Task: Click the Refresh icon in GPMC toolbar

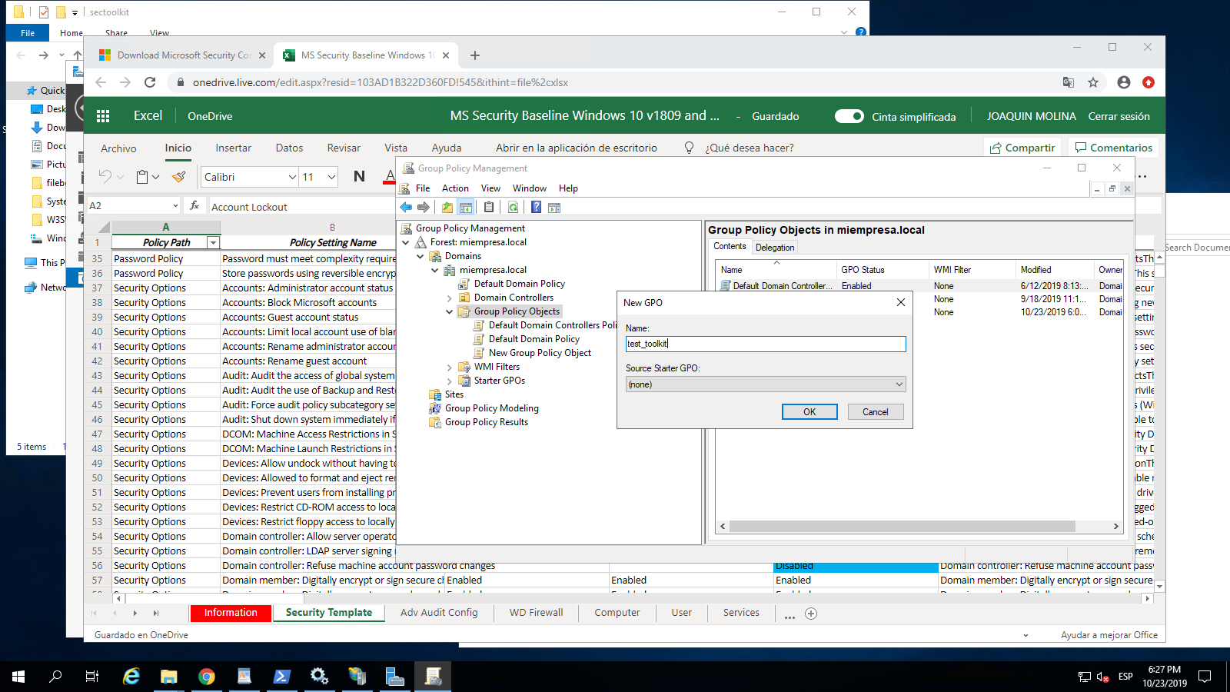Action: pos(513,207)
